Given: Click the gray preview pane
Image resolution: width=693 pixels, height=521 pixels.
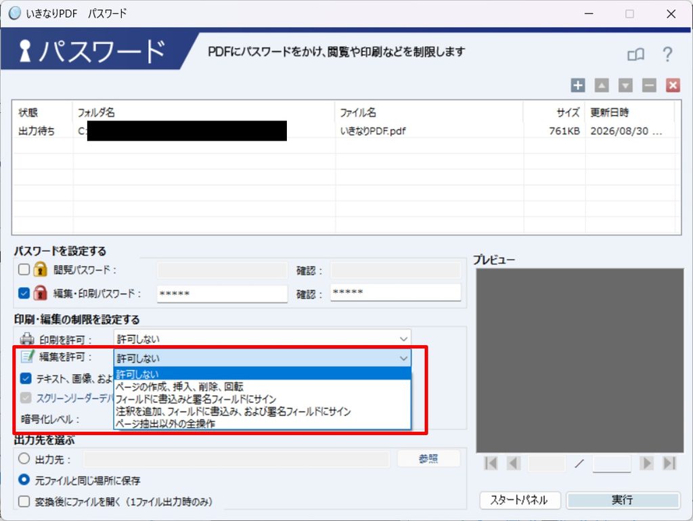Looking at the screenshot, I should coord(579,360).
